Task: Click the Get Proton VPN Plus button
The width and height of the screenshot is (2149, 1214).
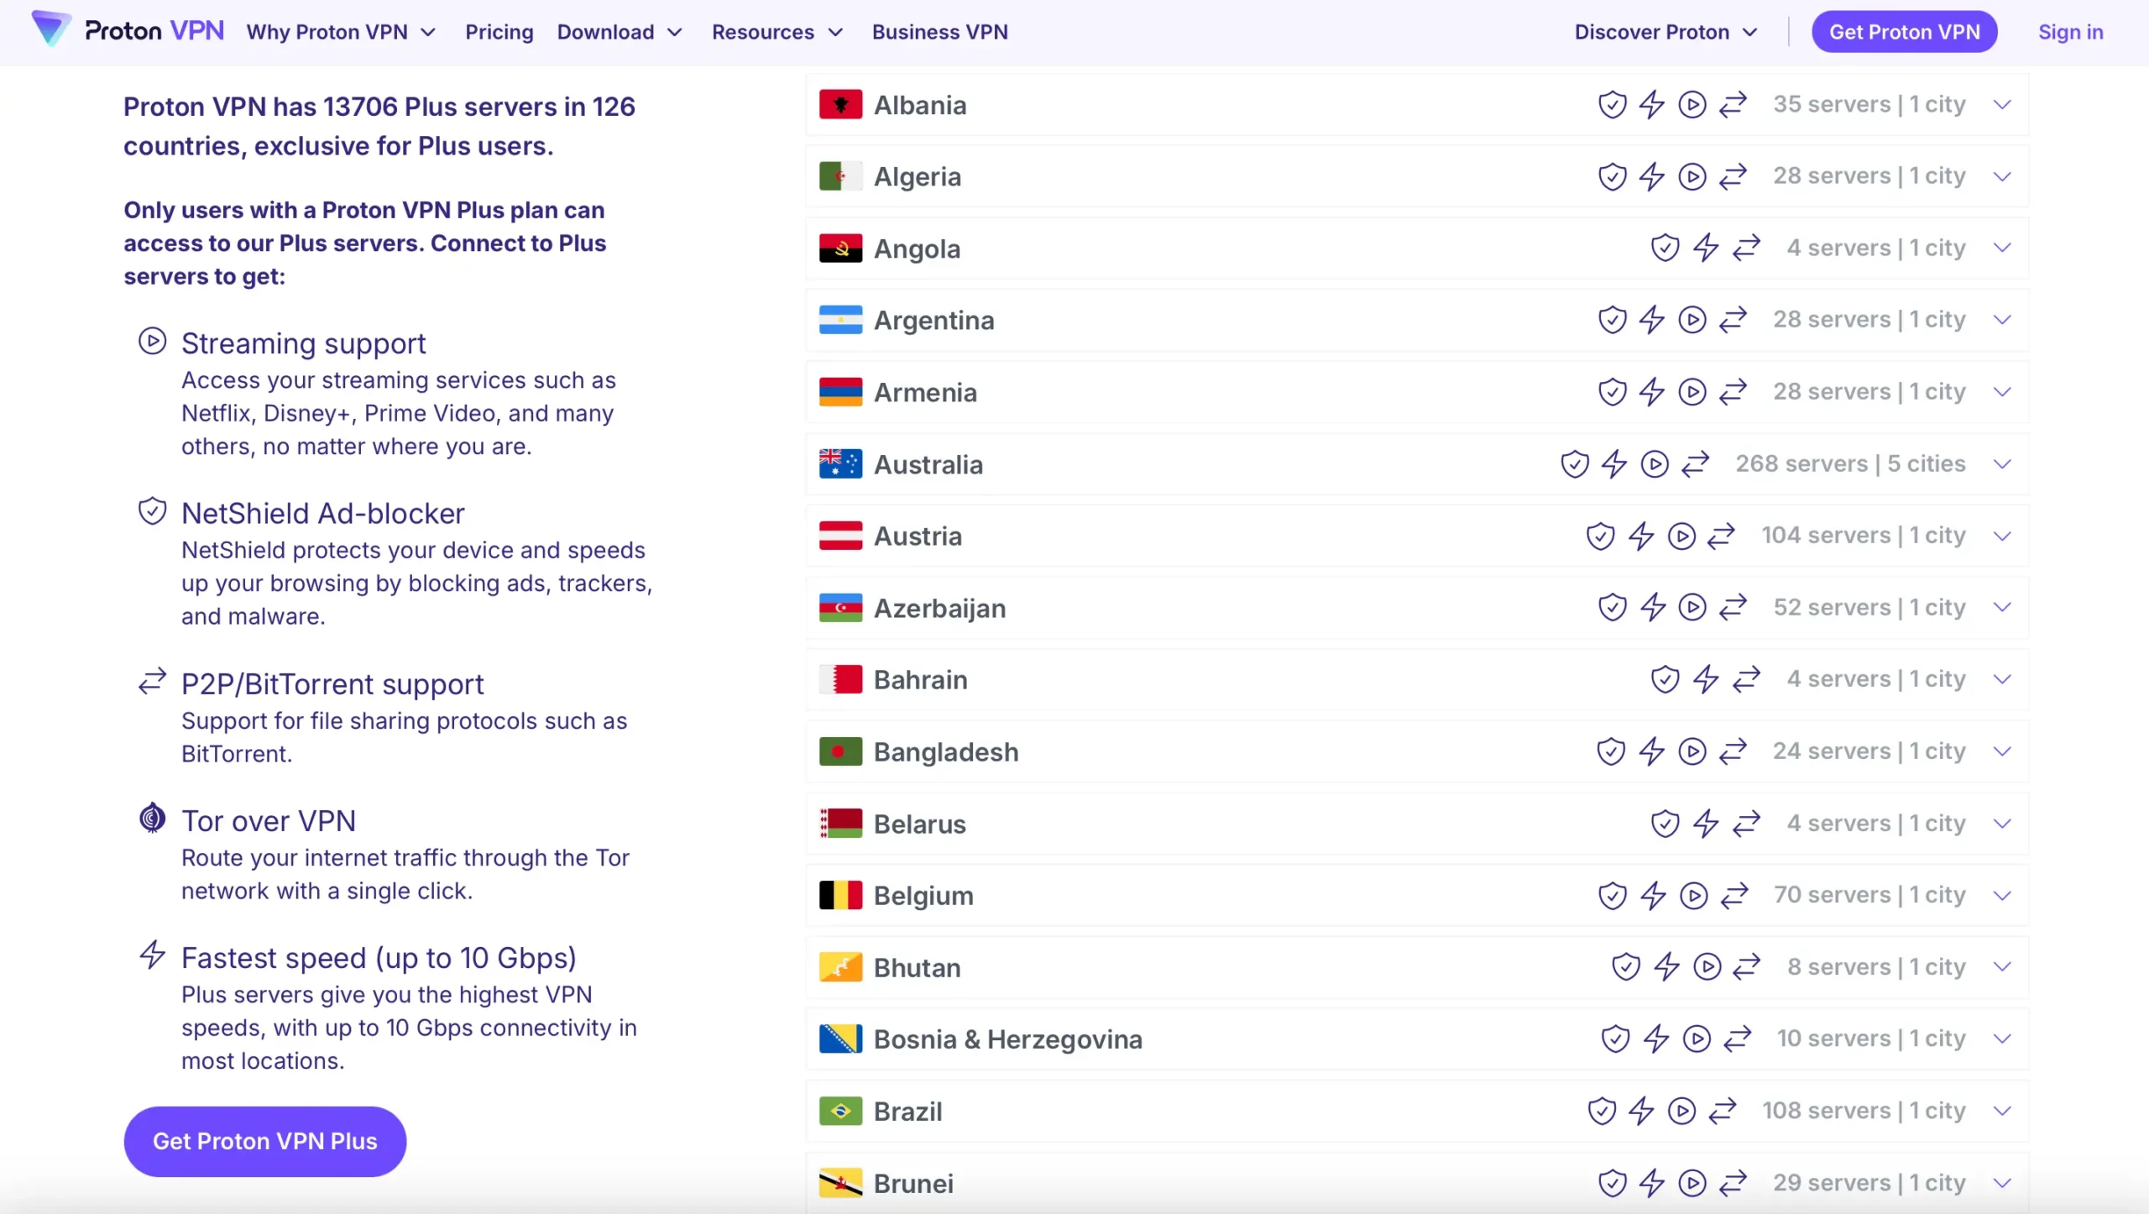Action: coord(264,1141)
